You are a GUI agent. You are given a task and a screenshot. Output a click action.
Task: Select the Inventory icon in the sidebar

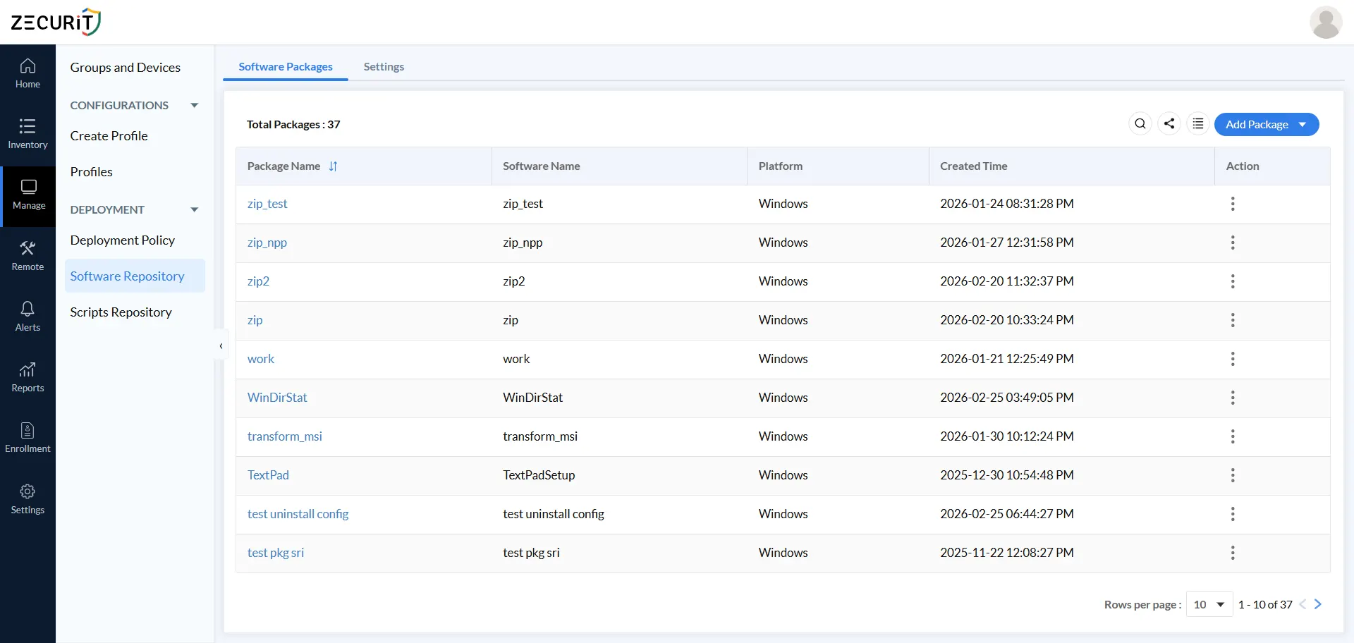(28, 134)
